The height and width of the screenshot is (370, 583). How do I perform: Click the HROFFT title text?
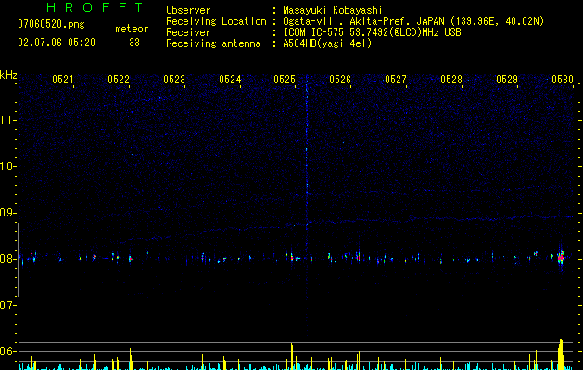point(95,7)
